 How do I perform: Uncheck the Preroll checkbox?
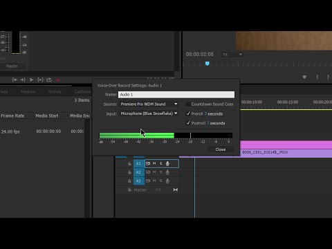click(188, 113)
